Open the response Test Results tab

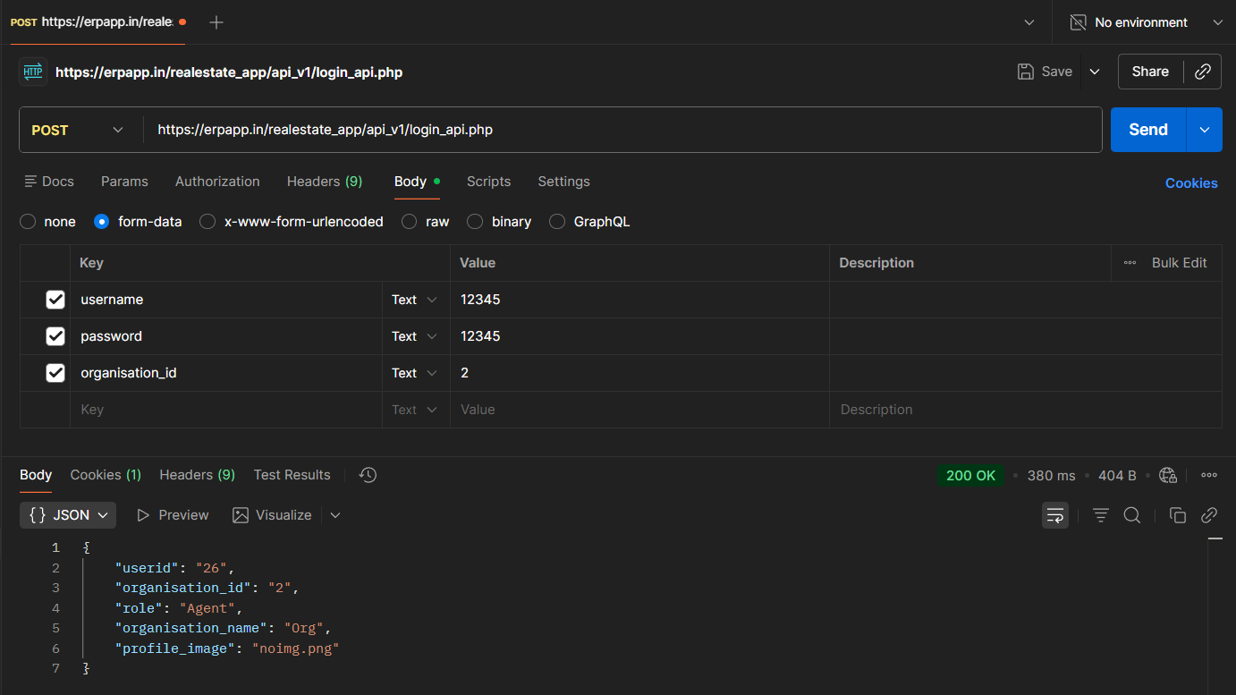(292, 475)
